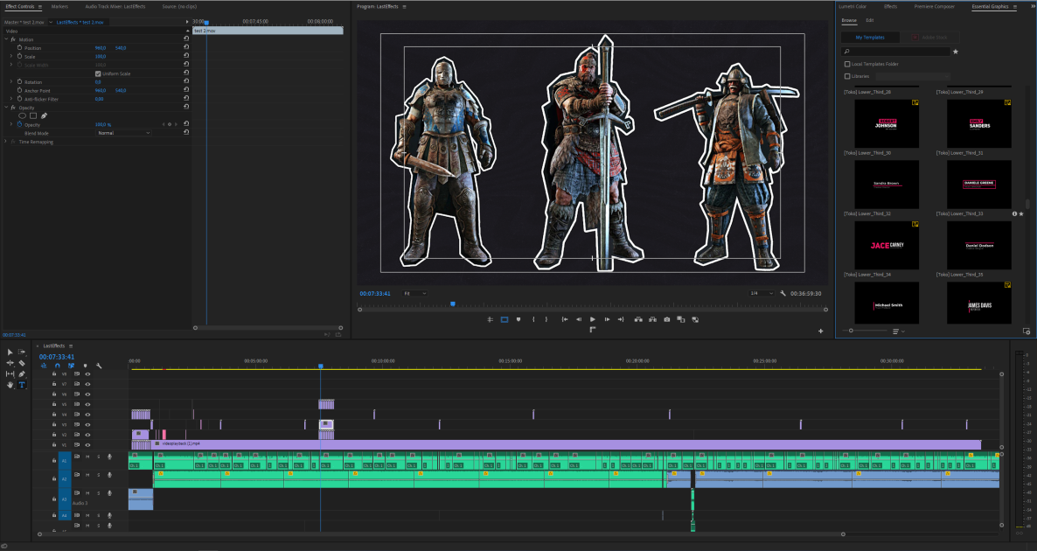Open Program monitor settings wrench
The width and height of the screenshot is (1037, 551).
pos(783,293)
